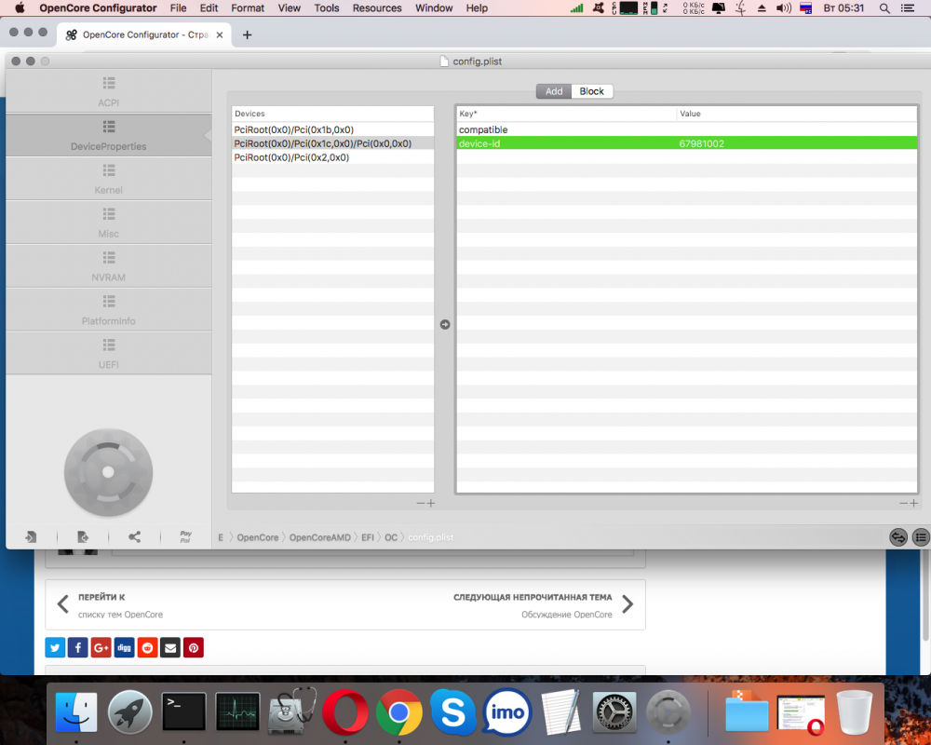Share page via Reddit icon

tap(147, 647)
